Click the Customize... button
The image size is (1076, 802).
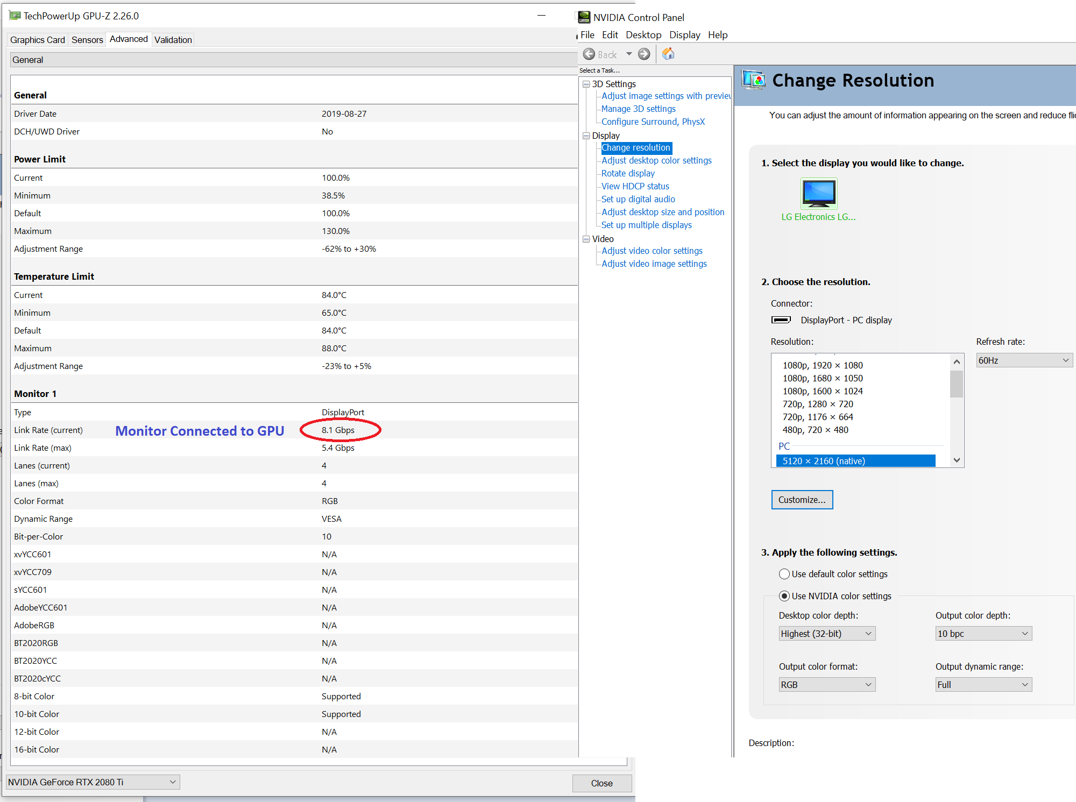click(x=802, y=500)
